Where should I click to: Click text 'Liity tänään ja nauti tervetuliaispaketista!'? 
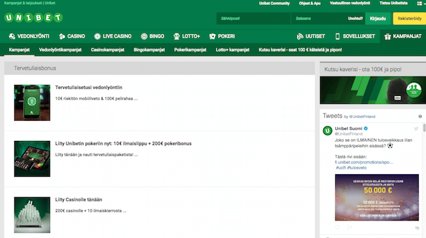pyautogui.click(x=94, y=155)
